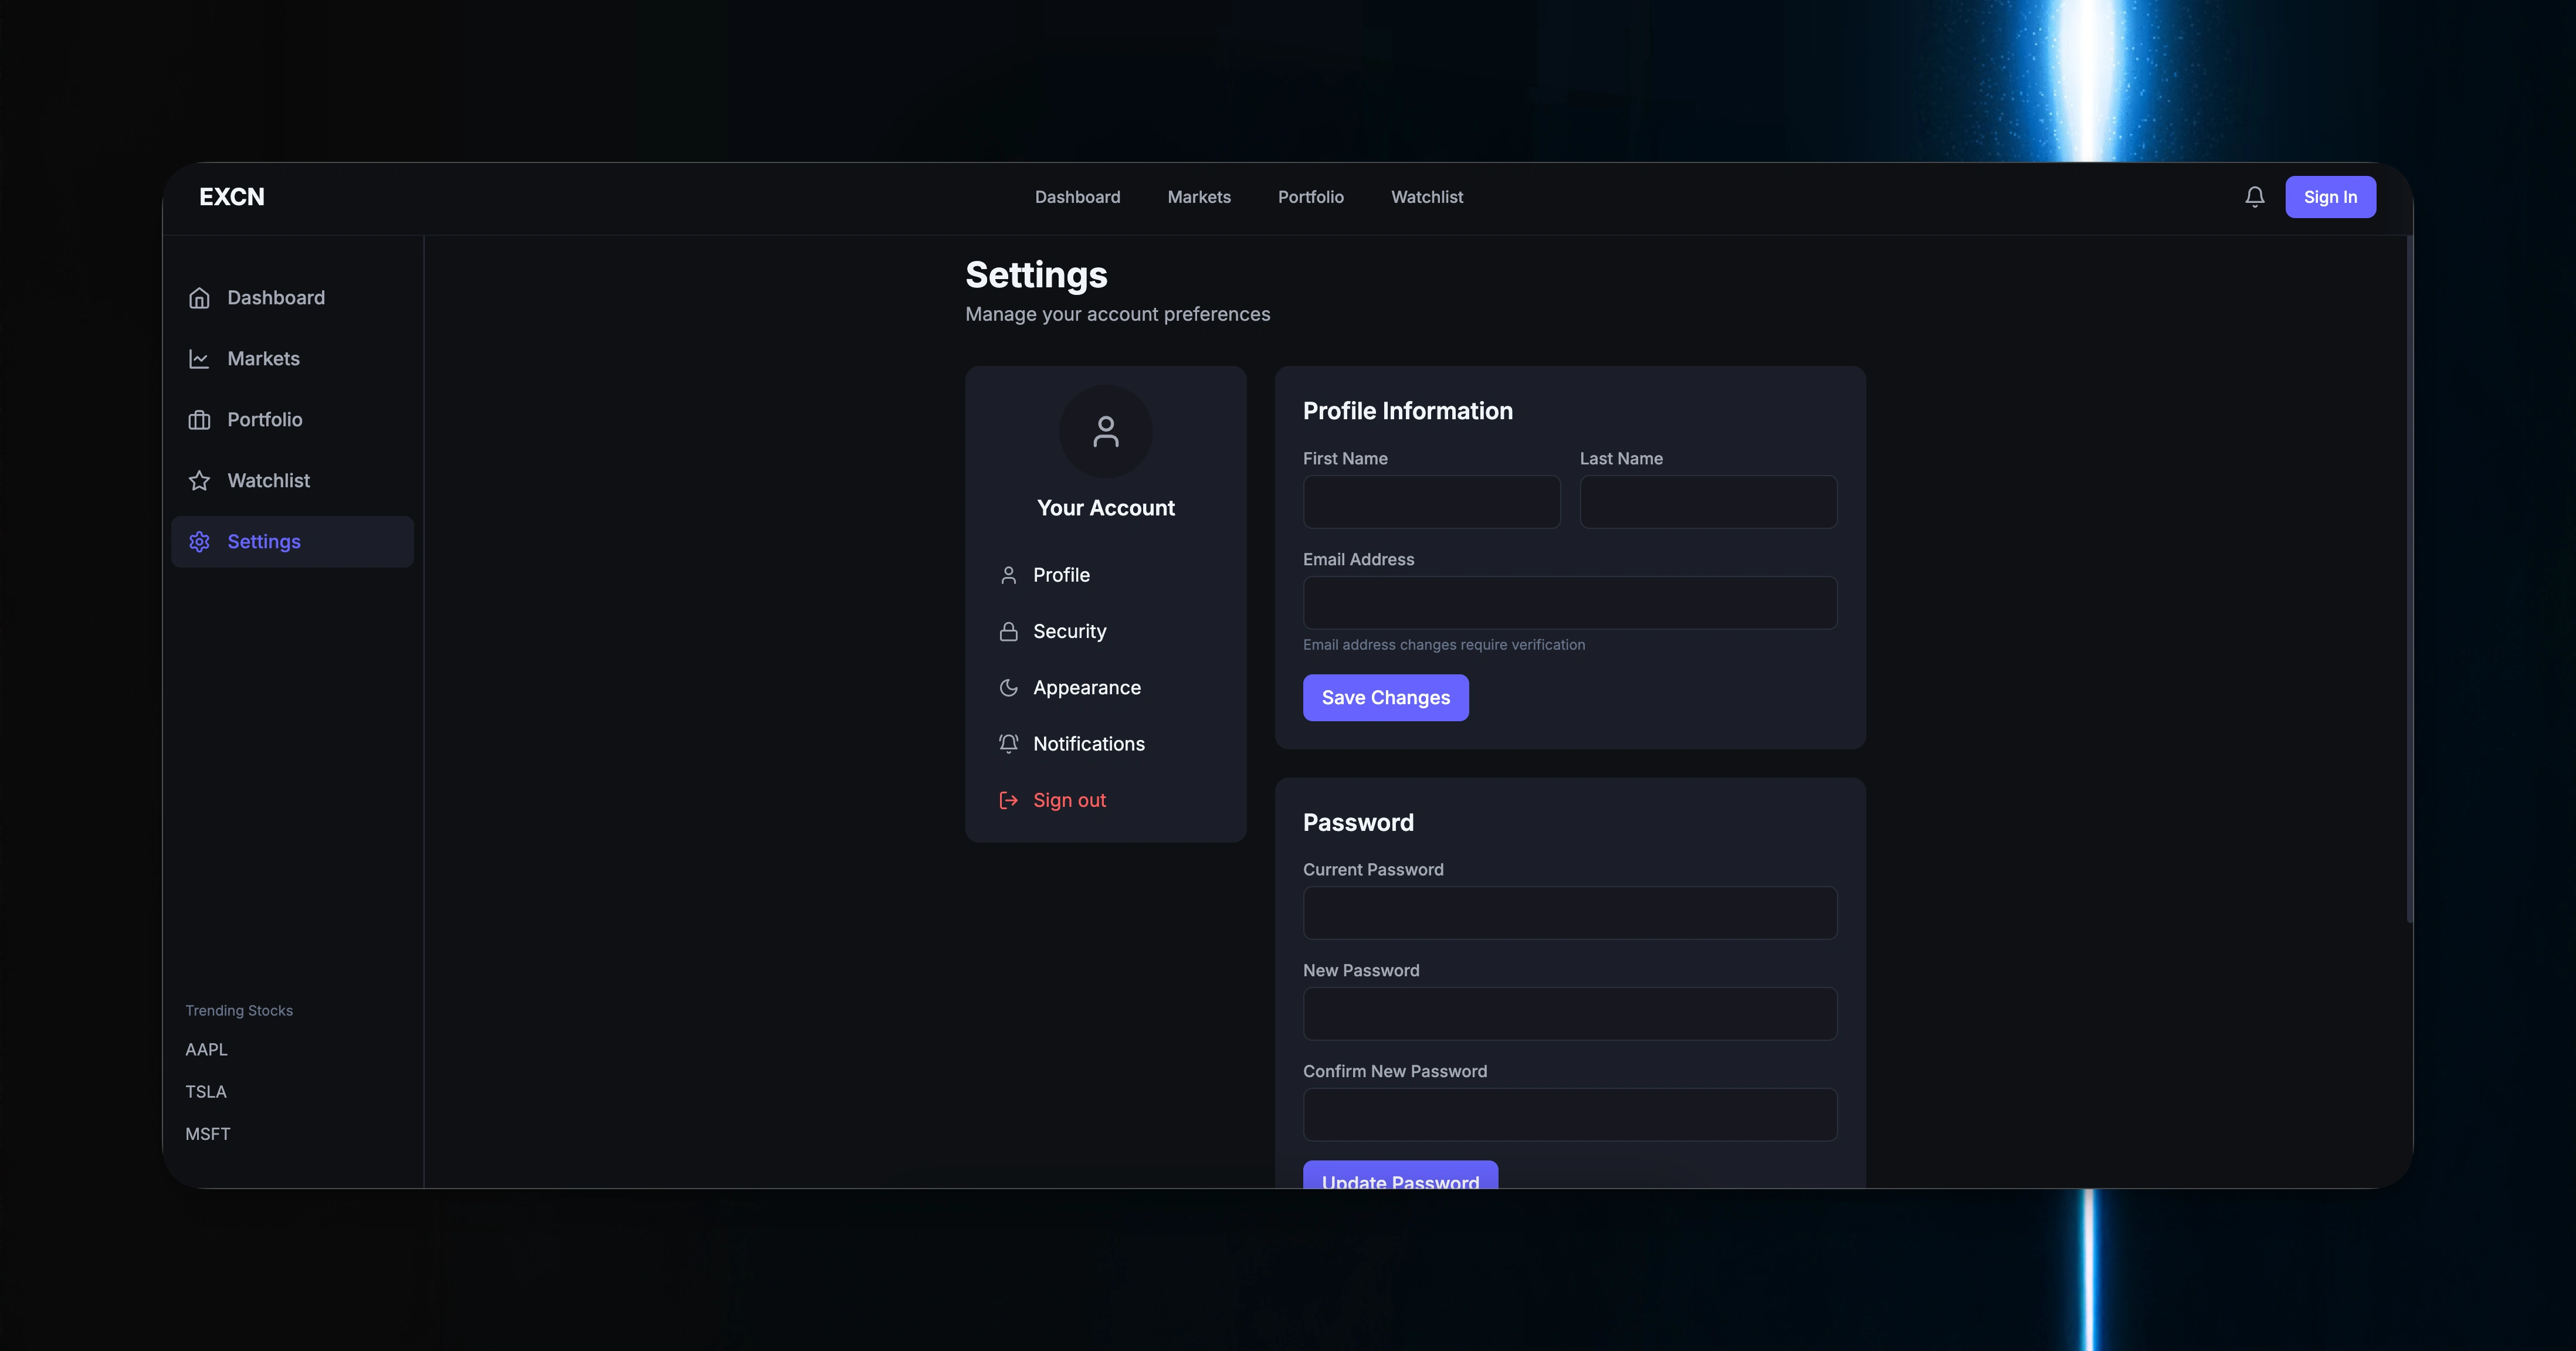This screenshot has width=2576, height=1351.
Task: Open the Appearance settings section
Action: pyautogui.click(x=1106, y=688)
